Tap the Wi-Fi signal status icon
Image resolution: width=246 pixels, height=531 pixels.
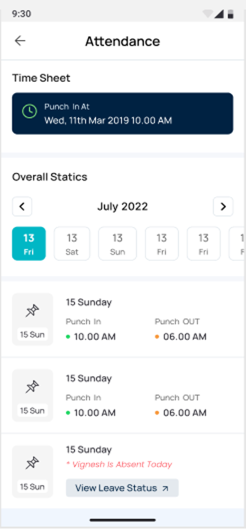tap(207, 14)
